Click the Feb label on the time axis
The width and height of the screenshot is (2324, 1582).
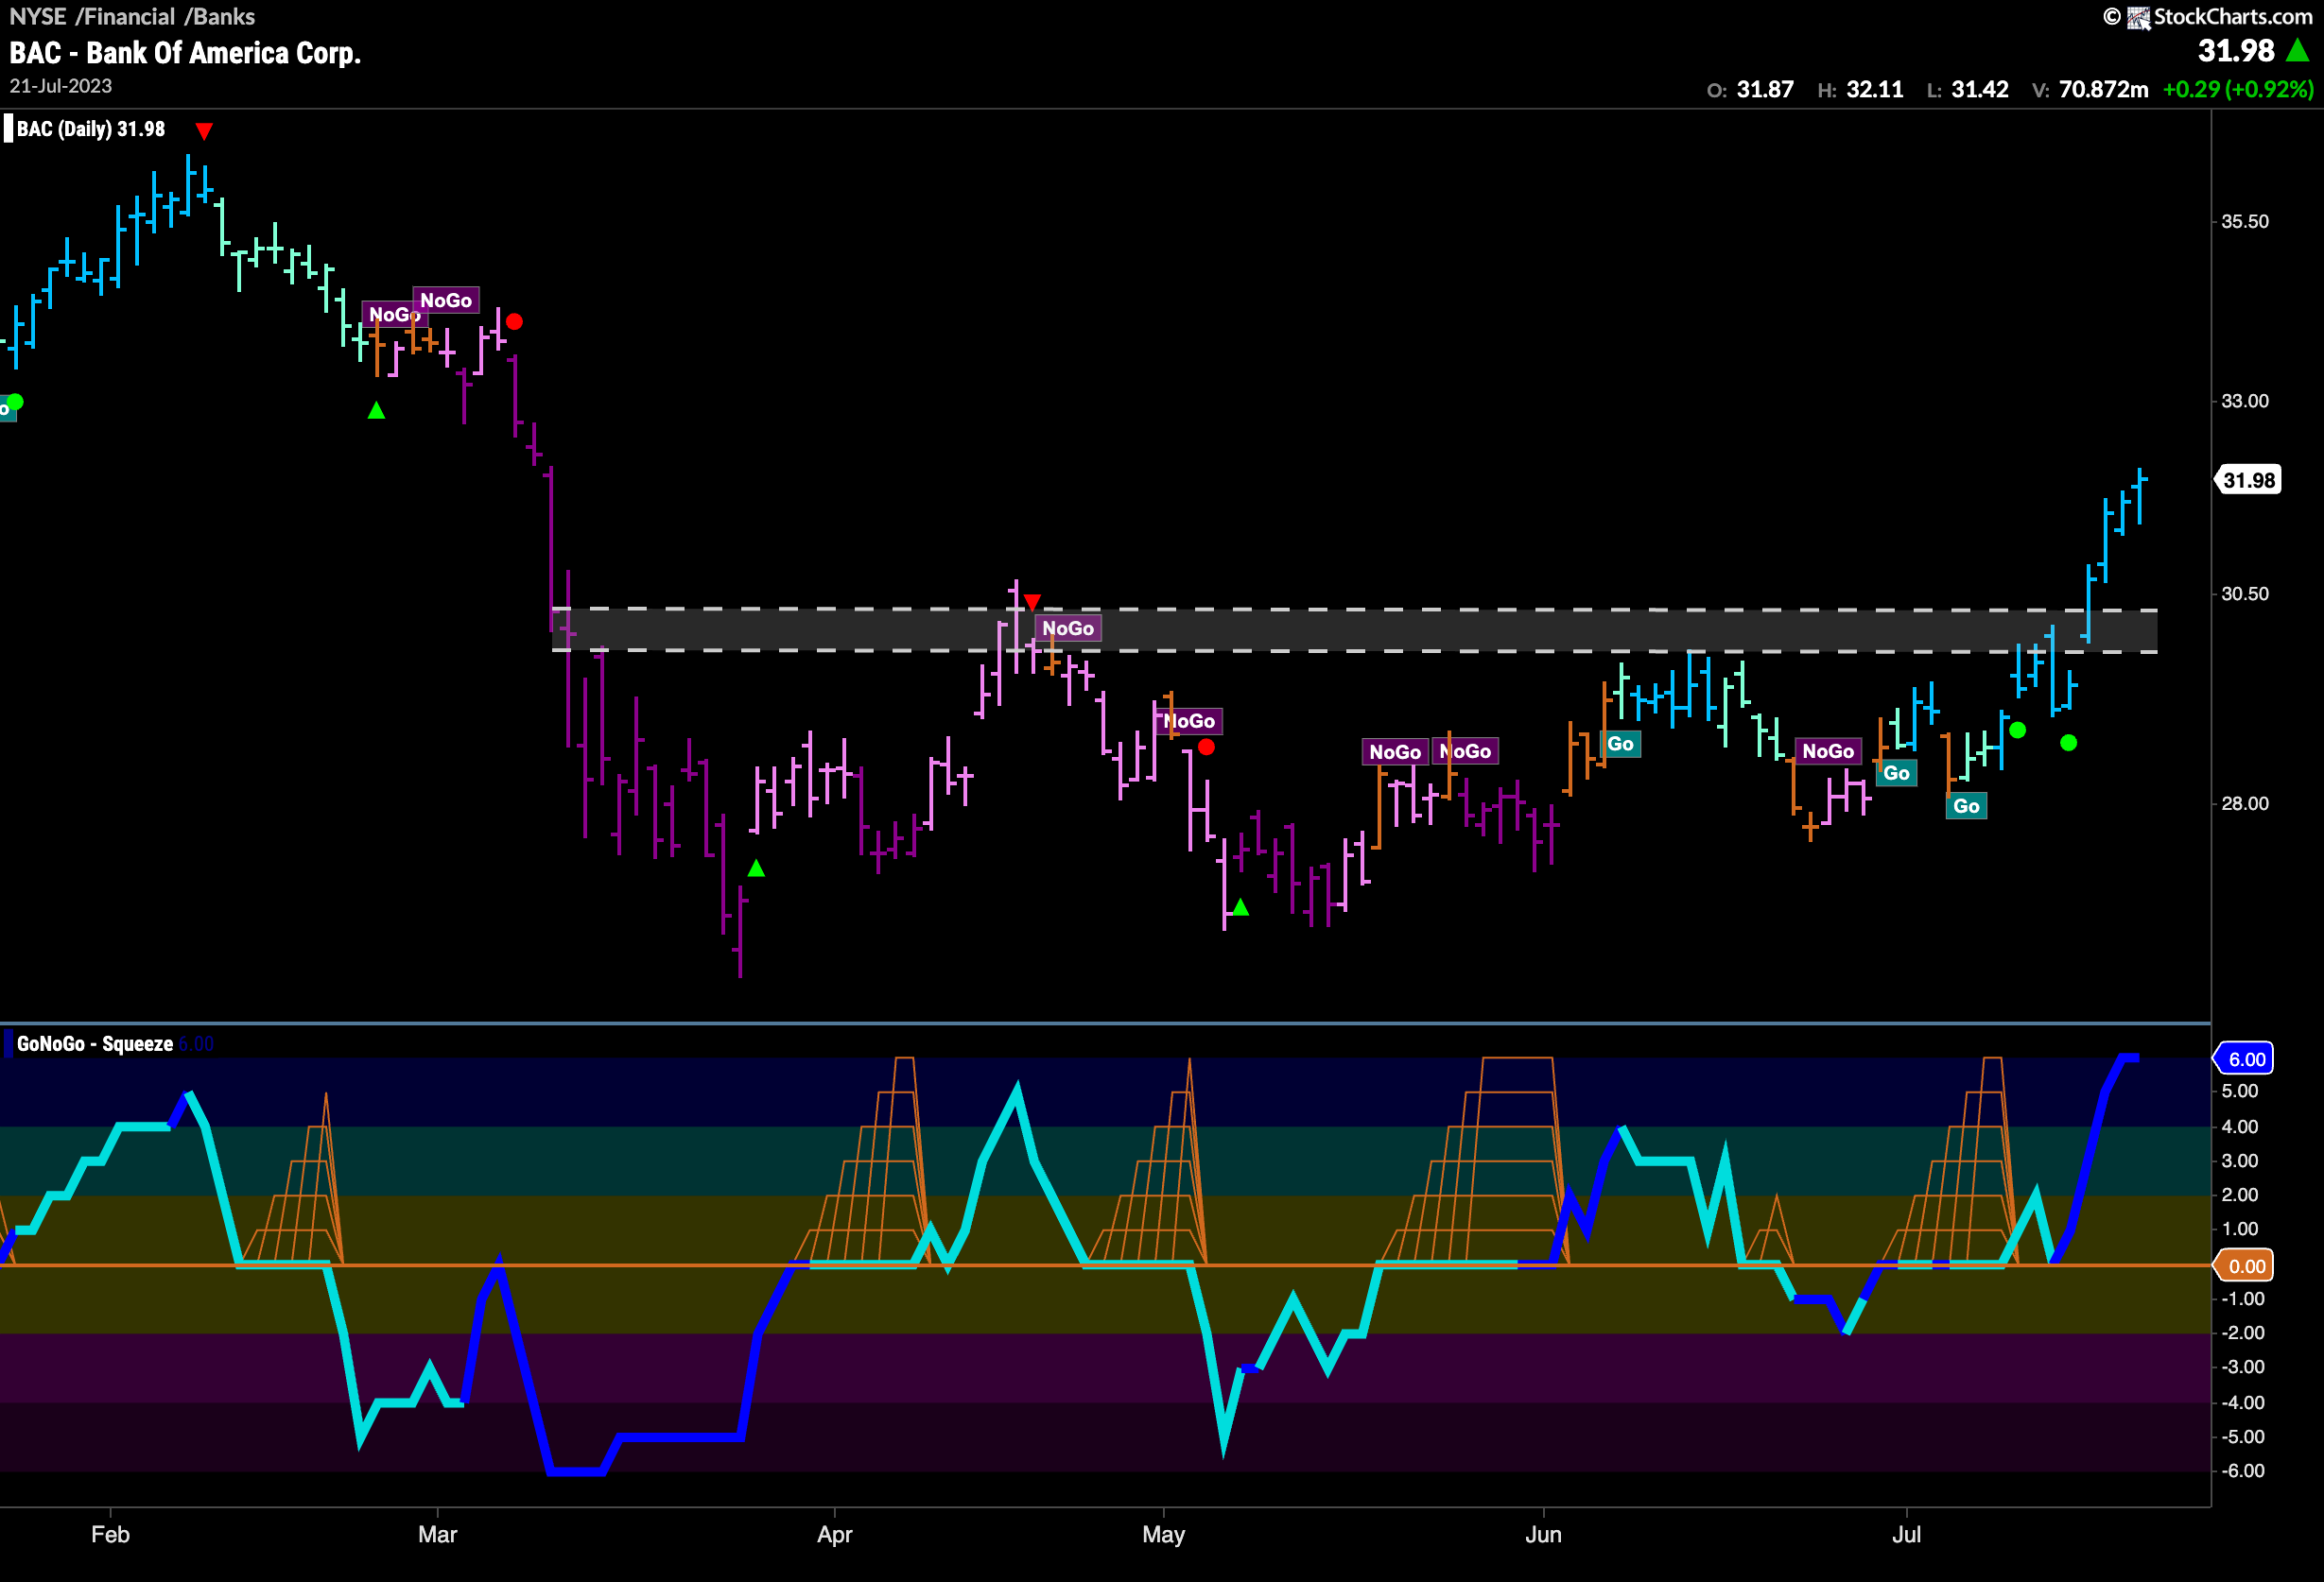tap(110, 1534)
